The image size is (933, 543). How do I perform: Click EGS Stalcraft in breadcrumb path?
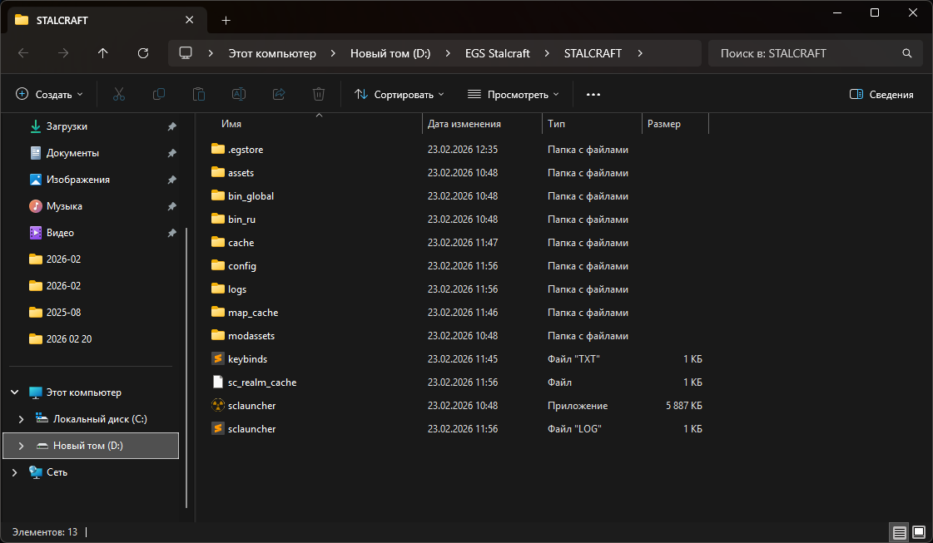pos(497,53)
